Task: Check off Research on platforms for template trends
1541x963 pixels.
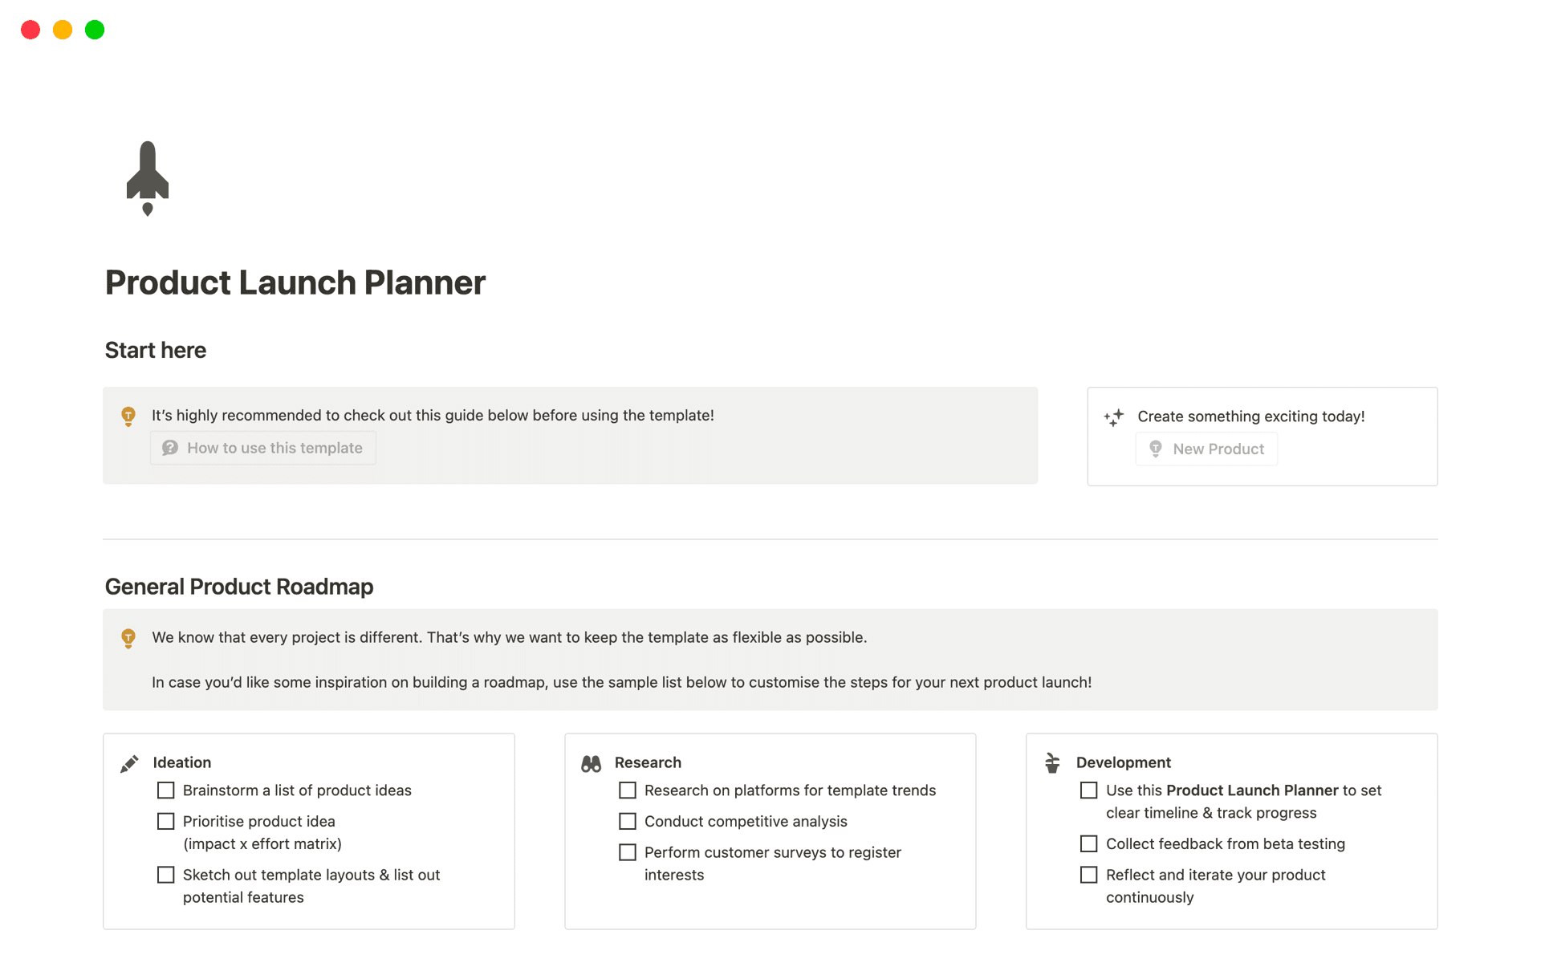Action: tap(627, 790)
